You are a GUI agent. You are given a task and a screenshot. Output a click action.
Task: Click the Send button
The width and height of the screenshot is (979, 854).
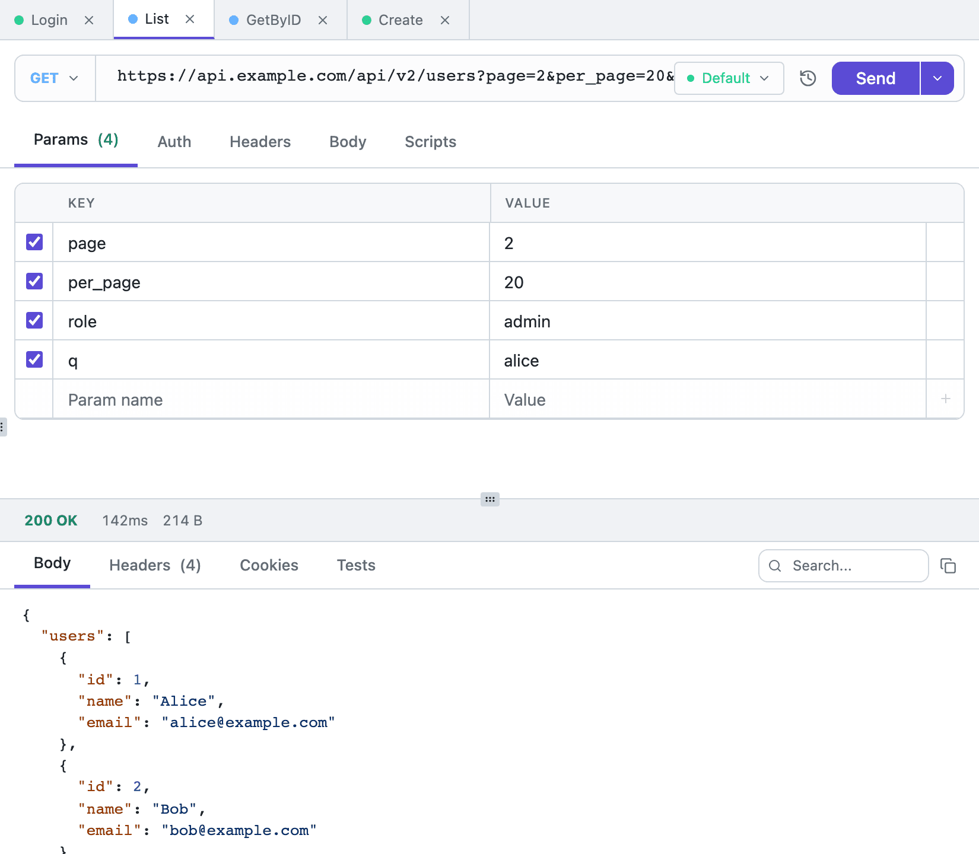point(876,78)
